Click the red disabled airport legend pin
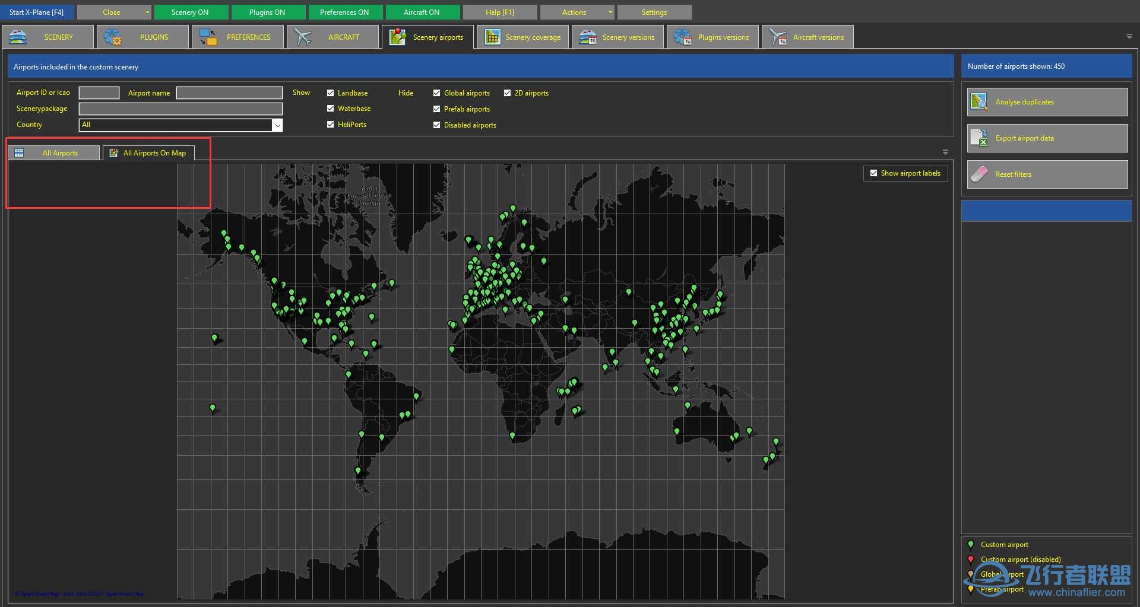The height and width of the screenshot is (607, 1140). click(971, 560)
